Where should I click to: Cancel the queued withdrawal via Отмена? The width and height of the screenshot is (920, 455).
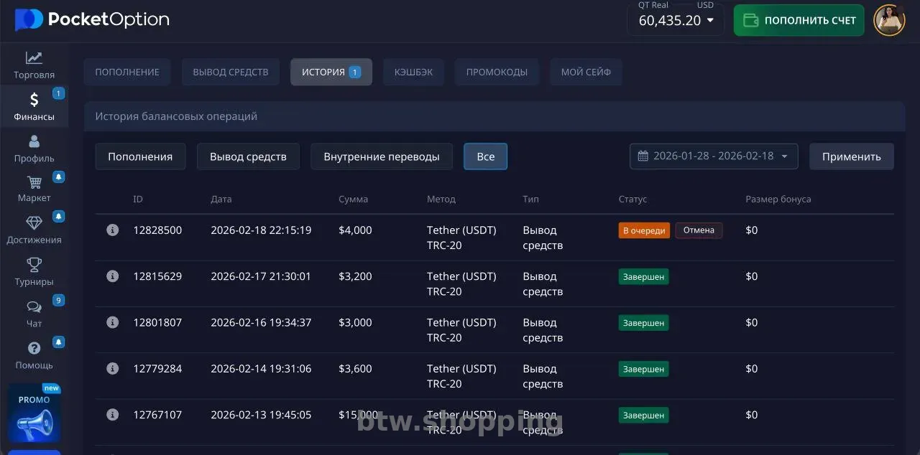[x=698, y=230]
